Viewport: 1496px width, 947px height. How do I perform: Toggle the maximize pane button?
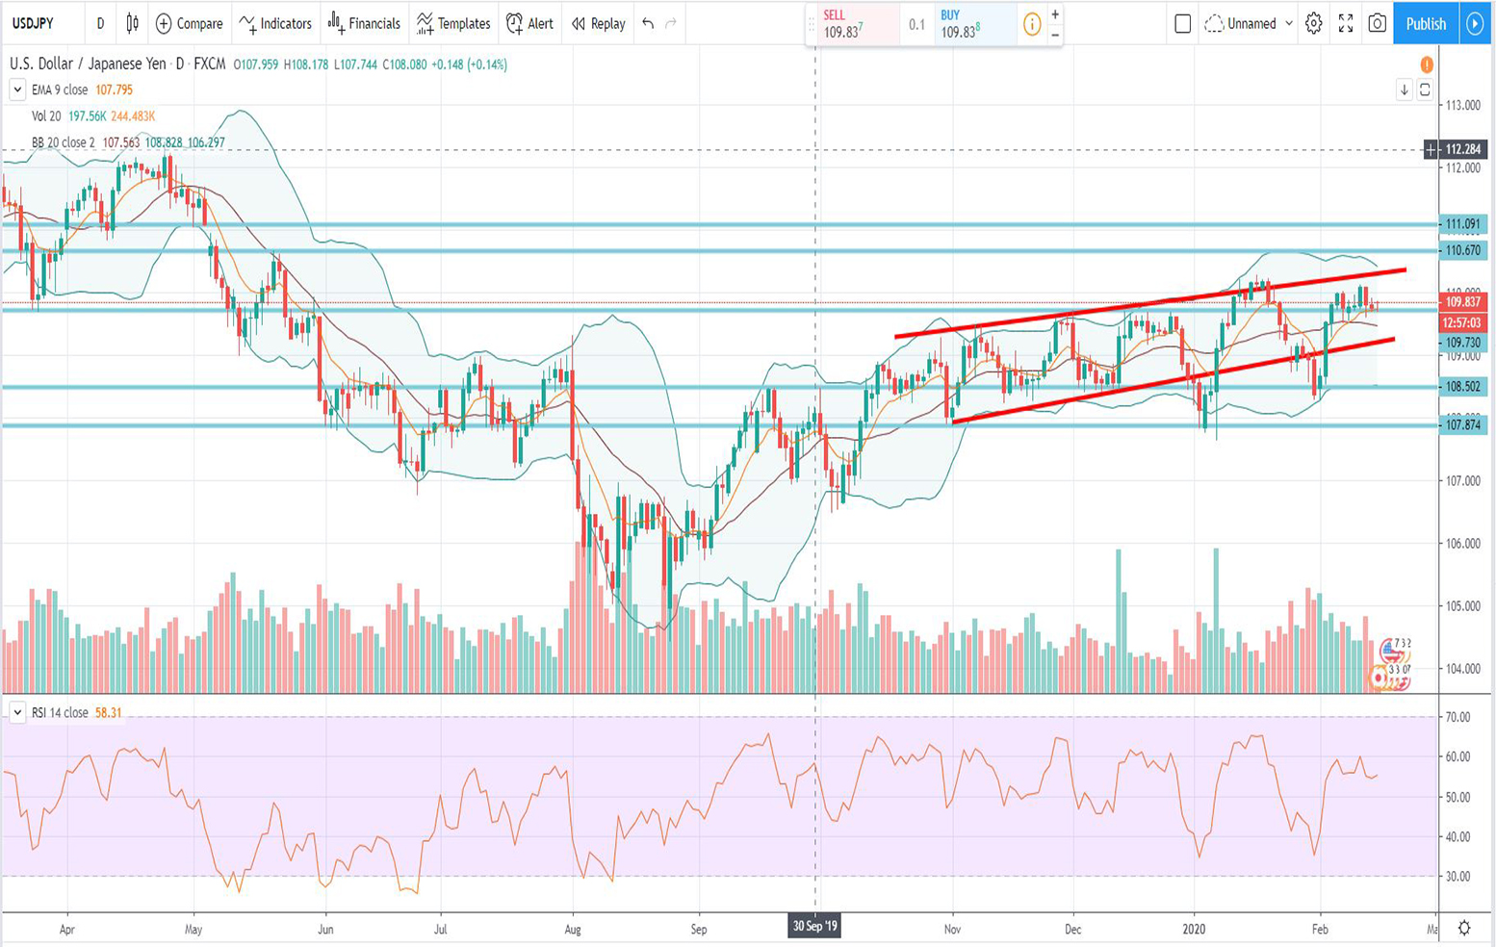click(x=1425, y=90)
